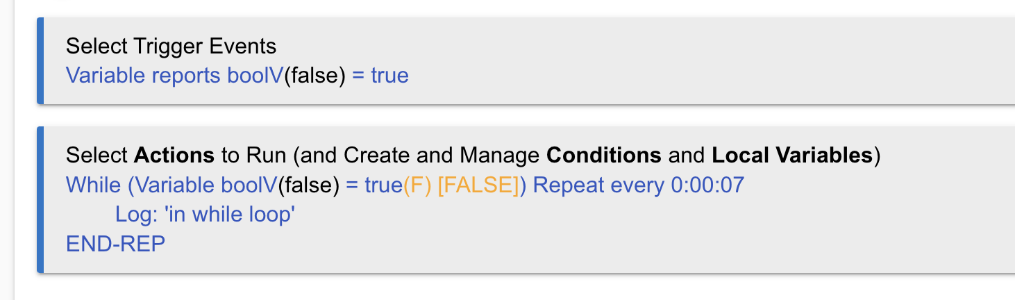Click the orange [FALSE] status label

point(478,185)
